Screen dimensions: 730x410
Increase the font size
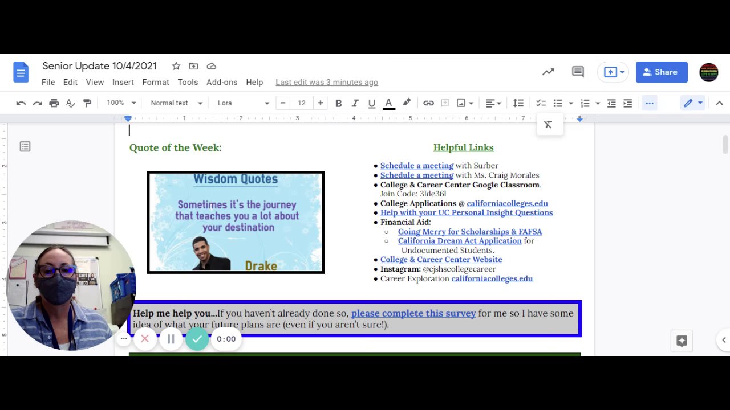pyautogui.click(x=321, y=103)
